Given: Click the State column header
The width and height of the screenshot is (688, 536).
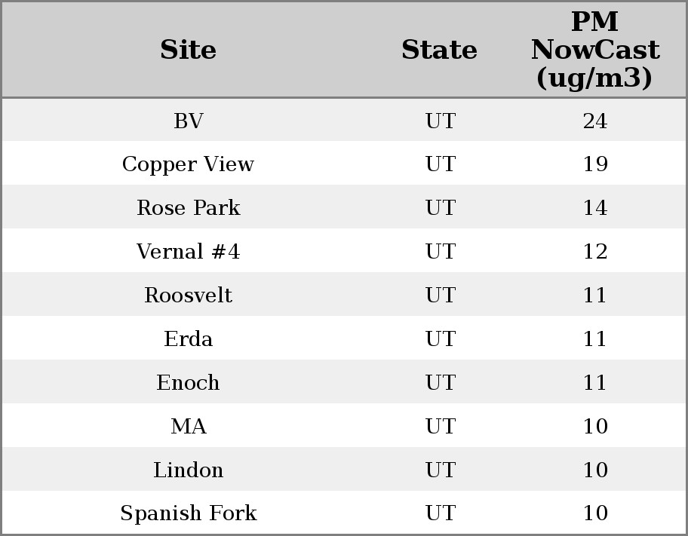Looking at the screenshot, I should pos(439,50).
